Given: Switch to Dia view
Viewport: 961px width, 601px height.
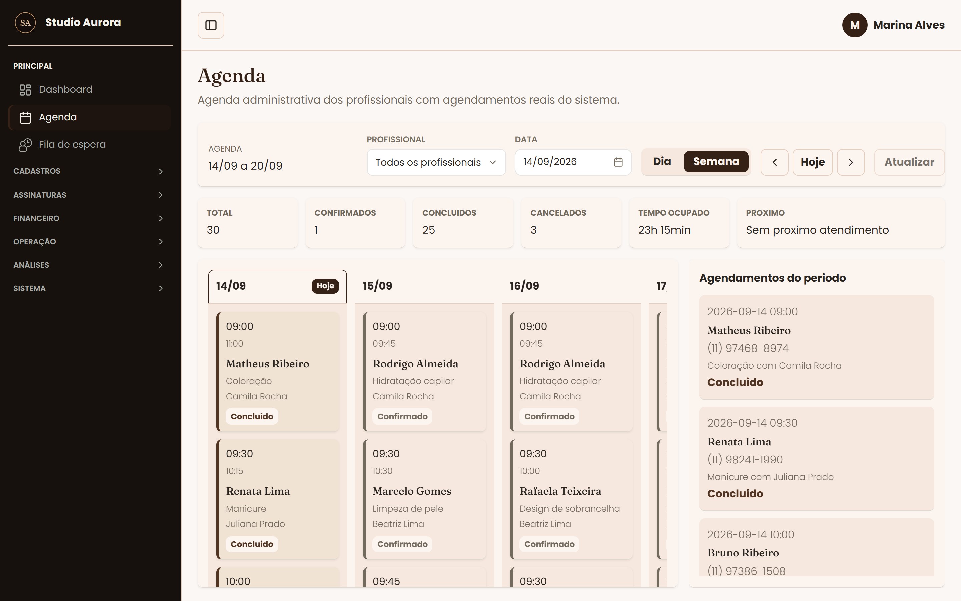Looking at the screenshot, I should click(662, 161).
